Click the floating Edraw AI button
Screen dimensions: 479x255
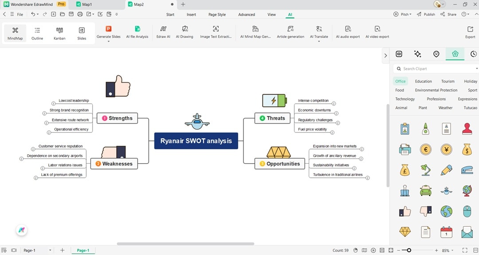click(21, 230)
